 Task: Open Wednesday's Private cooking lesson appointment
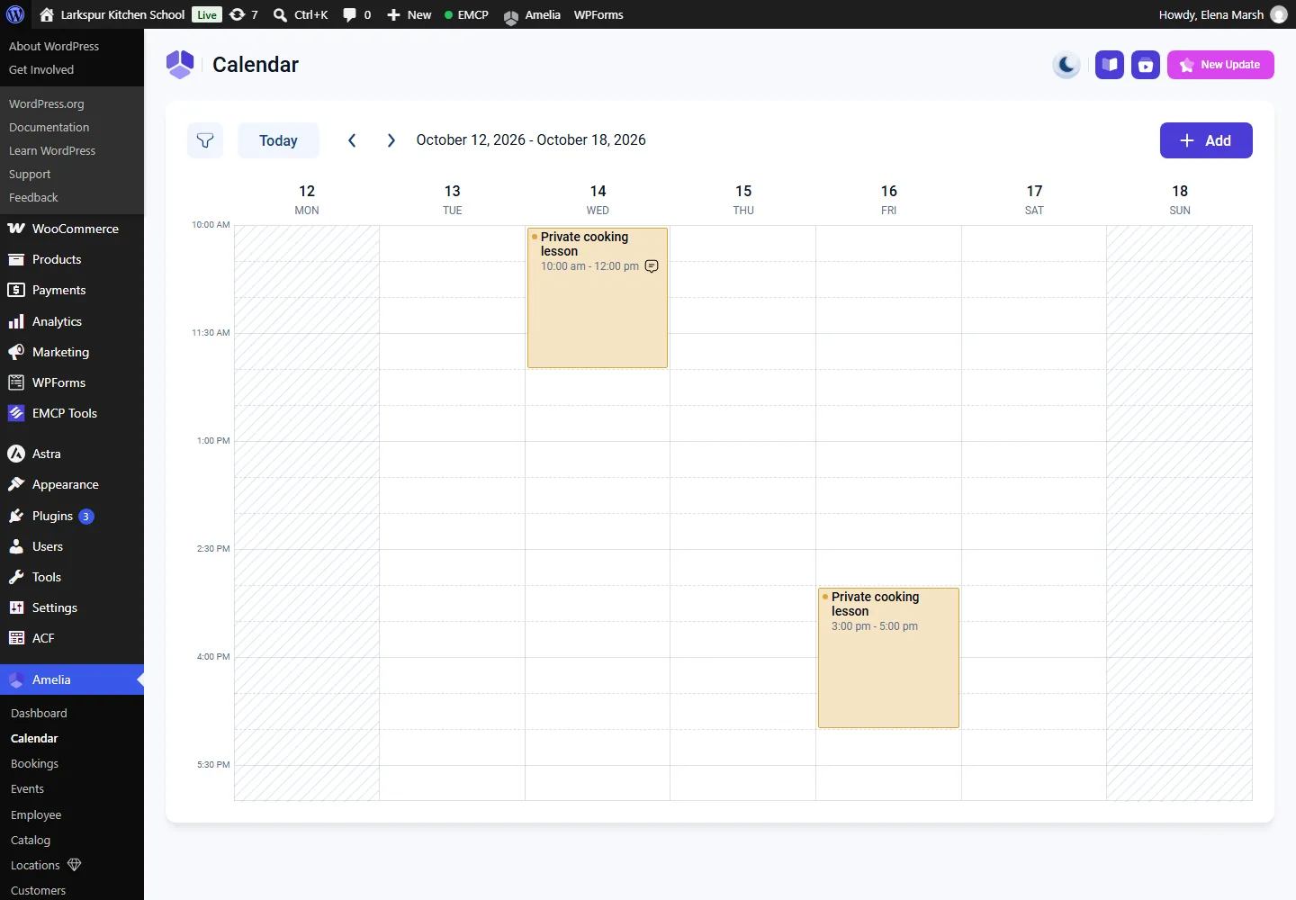pos(598,298)
